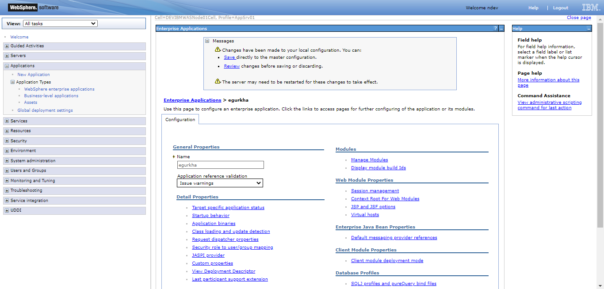Click the Name input field

point(220,165)
